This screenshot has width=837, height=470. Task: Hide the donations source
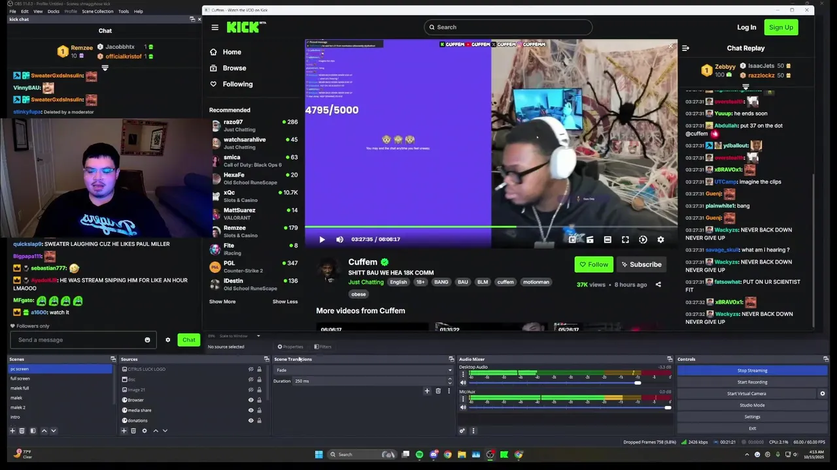(x=250, y=420)
